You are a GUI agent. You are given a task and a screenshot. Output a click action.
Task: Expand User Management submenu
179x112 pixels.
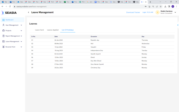pyautogui.click(x=21, y=25)
